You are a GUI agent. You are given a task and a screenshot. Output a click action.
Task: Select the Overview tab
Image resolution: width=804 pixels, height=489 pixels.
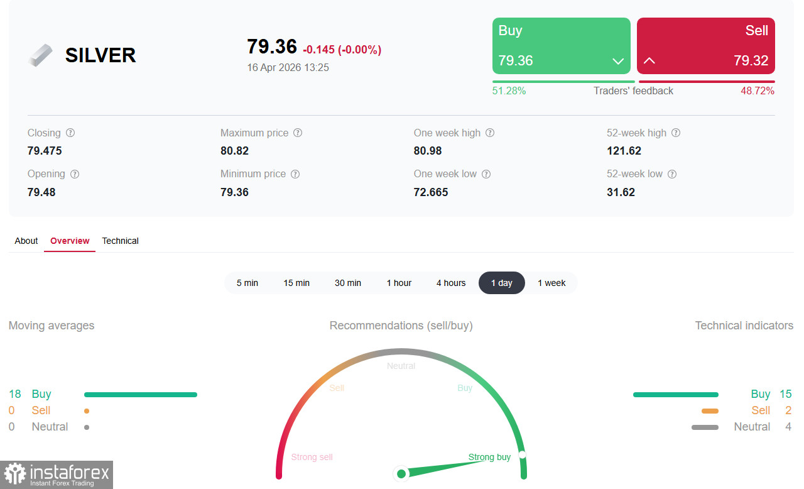70,241
